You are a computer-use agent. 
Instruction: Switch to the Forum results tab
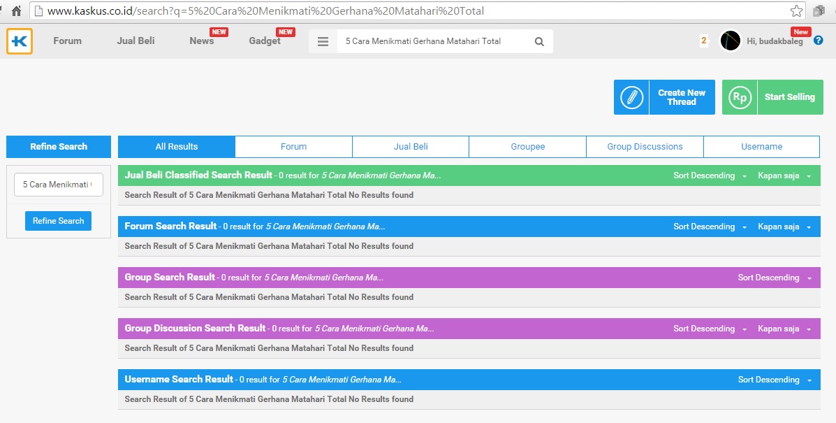point(294,147)
